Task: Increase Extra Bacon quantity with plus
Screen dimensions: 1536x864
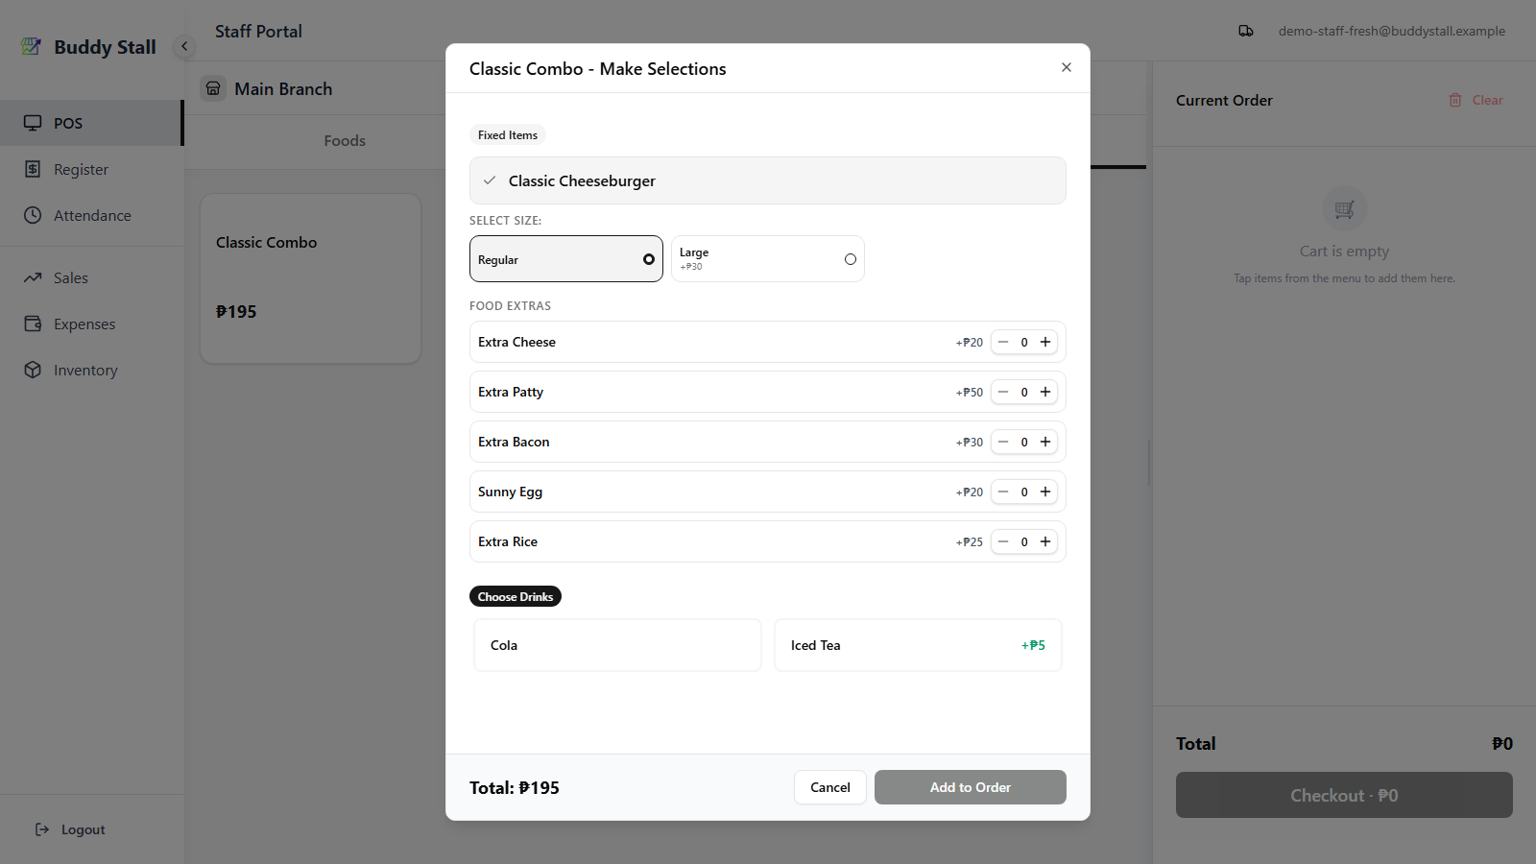Action: coord(1045,442)
